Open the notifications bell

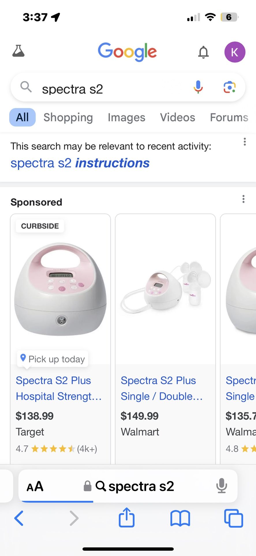203,52
